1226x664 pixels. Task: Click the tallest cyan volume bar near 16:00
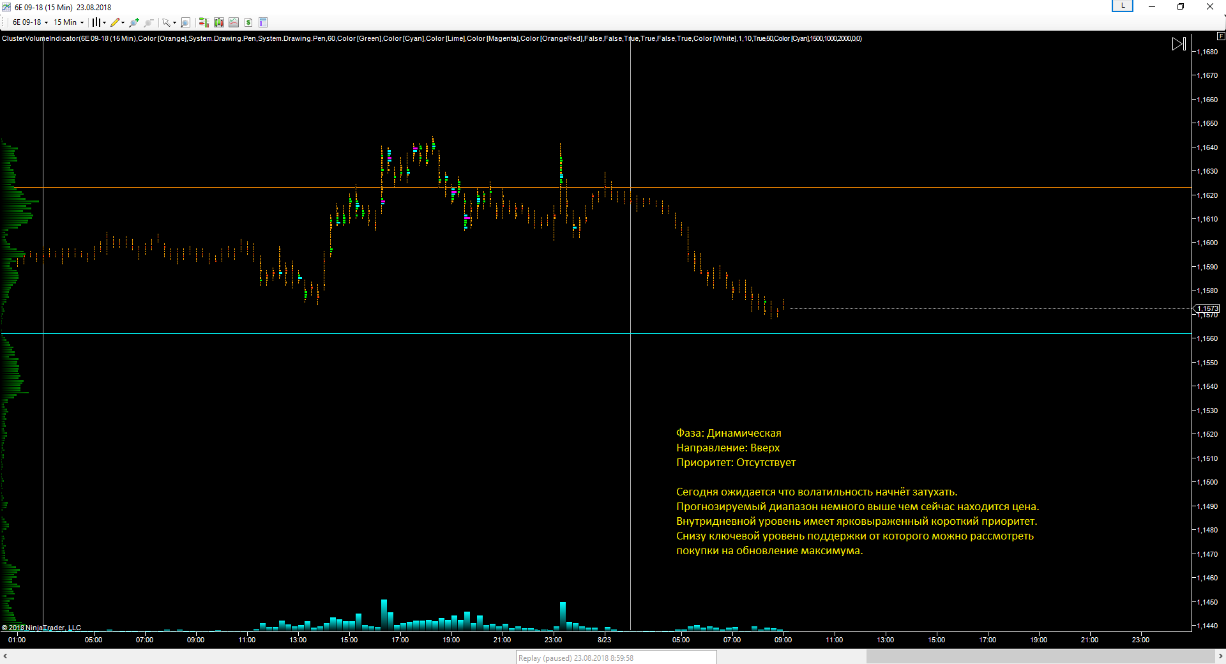384,615
